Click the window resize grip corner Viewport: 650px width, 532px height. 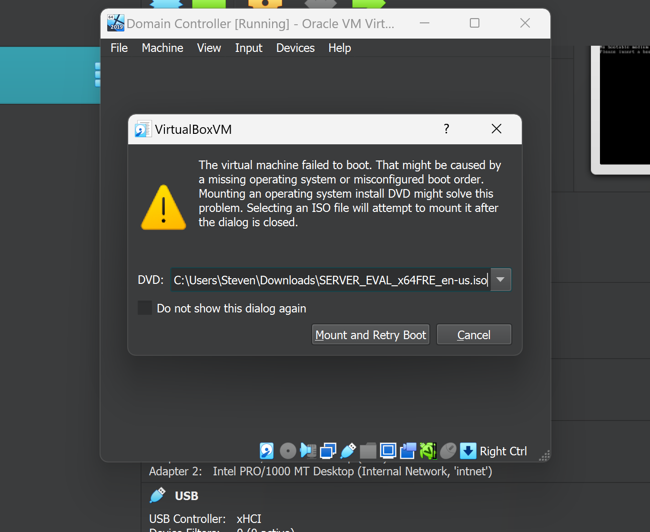click(x=544, y=455)
